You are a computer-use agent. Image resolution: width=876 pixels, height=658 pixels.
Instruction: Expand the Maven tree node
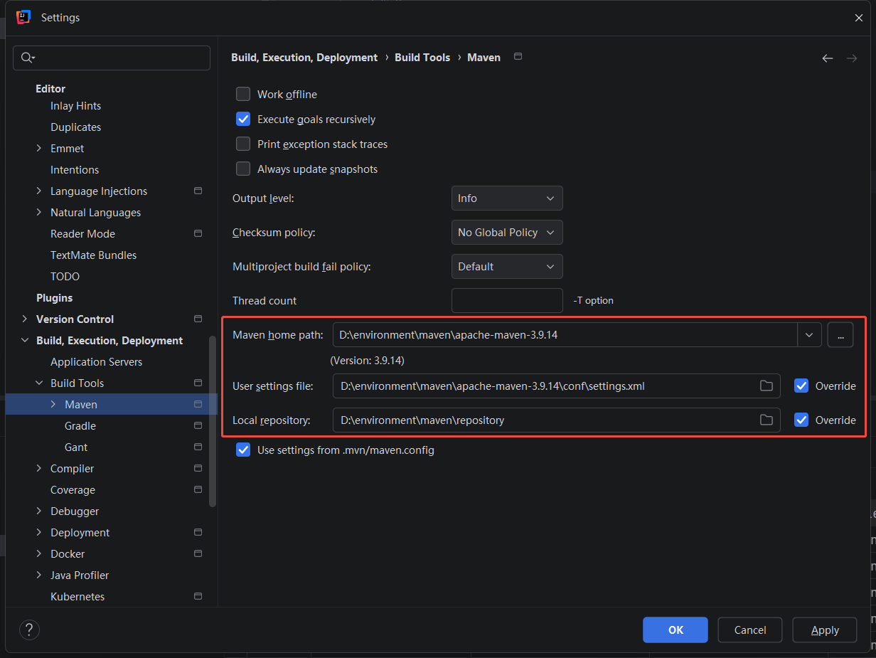click(53, 404)
